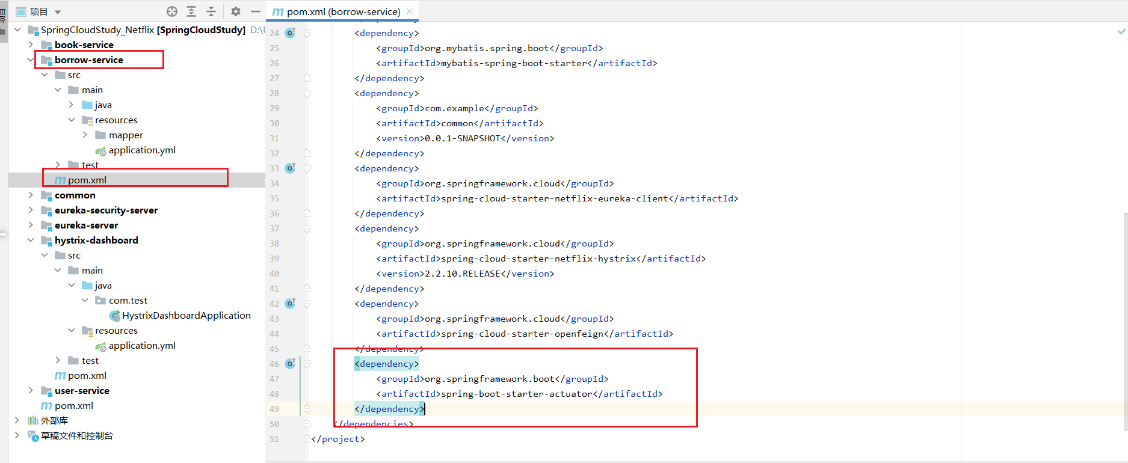Expand the 外部库 external libraries node
The height and width of the screenshot is (463, 1128).
pos(17,420)
